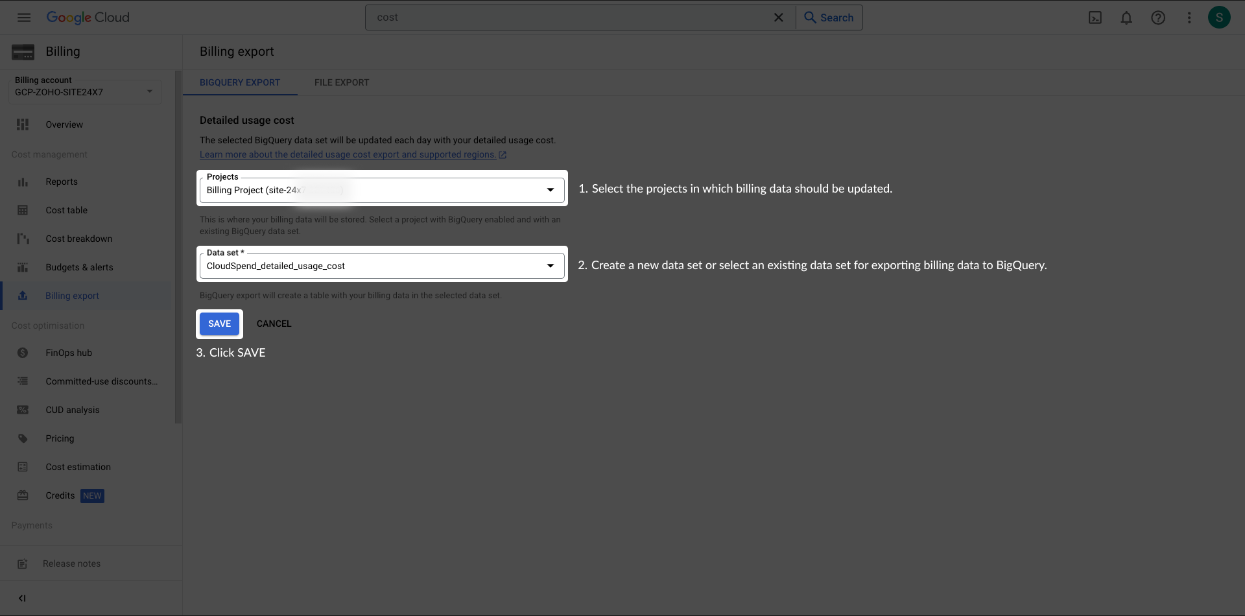Open Credits page
1245x616 pixels.
[60, 495]
